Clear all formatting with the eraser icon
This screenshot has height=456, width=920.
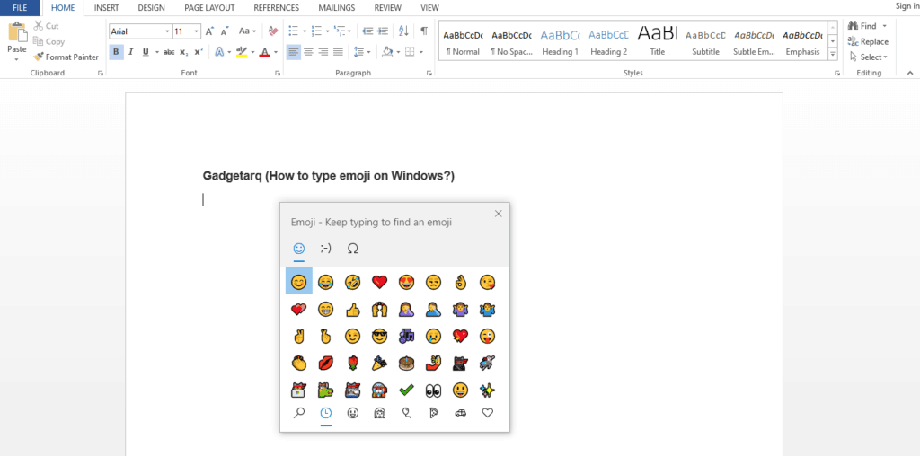point(273,31)
